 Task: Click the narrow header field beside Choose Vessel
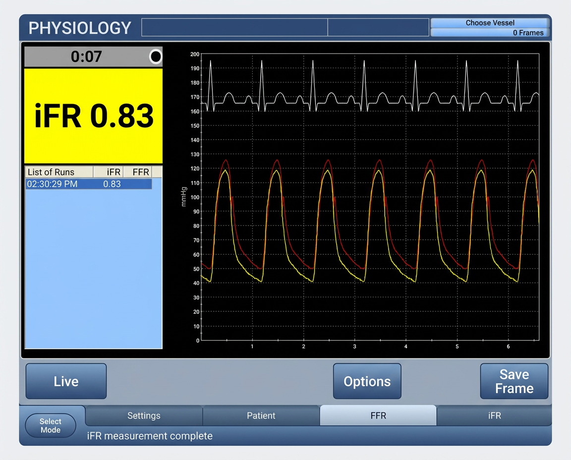[x=378, y=27]
